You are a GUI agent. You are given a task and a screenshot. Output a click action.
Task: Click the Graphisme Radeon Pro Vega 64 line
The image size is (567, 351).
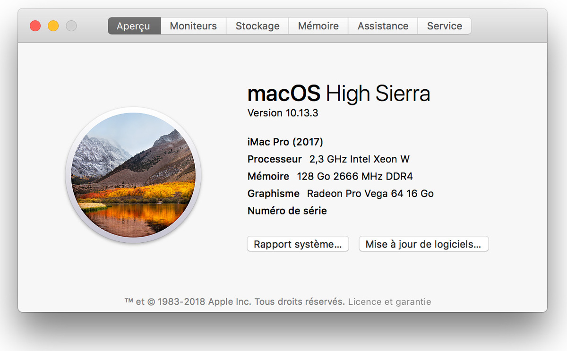tap(341, 194)
